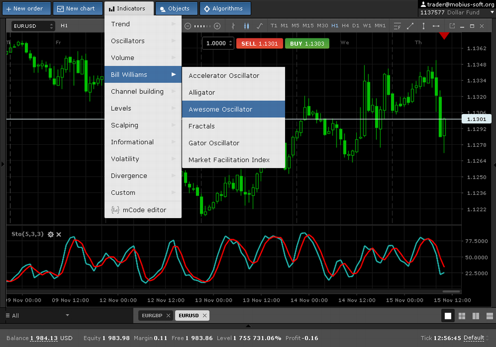This screenshot has height=347, width=496.
Task: Expand the Channel building submenu
Action: 143,91
